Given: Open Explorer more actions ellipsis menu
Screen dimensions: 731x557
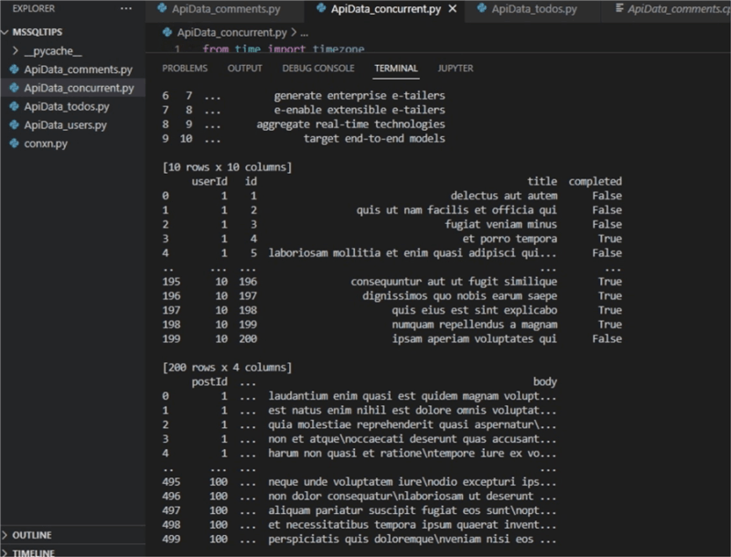Looking at the screenshot, I should (x=126, y=9).
